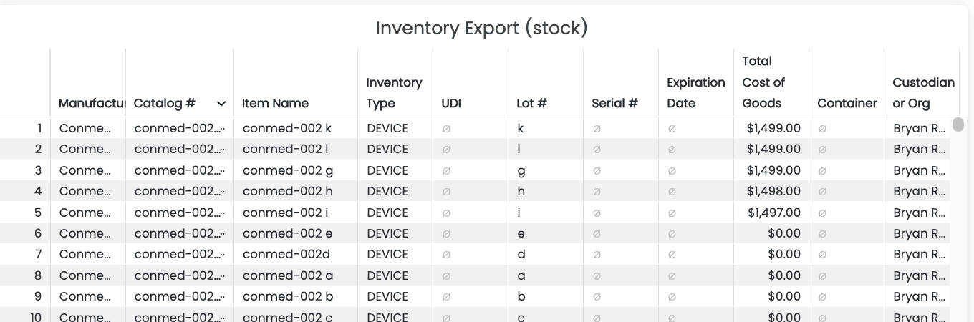Image resolution: width=974 pixels, height=322 pixels.
Task: Click the Container column header
Action: [x=847, y=103]
